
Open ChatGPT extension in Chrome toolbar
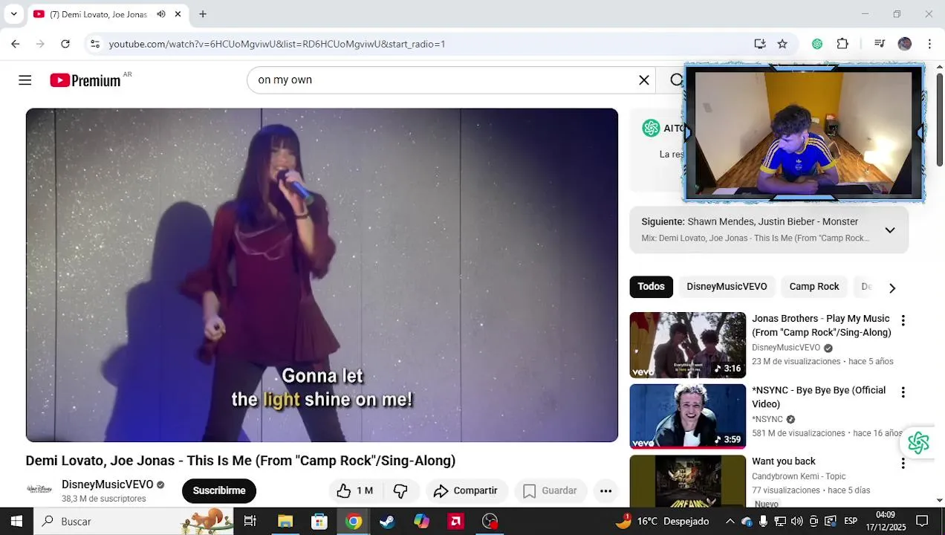click(x=817, y=44)
